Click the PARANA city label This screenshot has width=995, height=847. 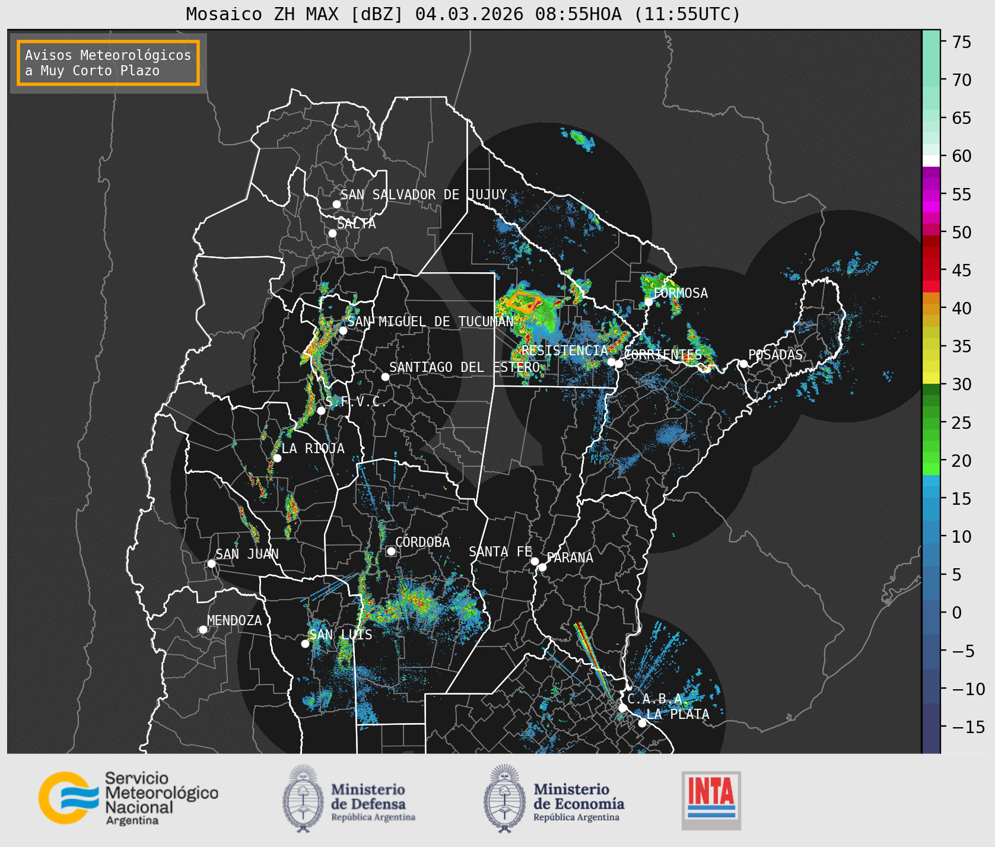(x=570, y=558)
